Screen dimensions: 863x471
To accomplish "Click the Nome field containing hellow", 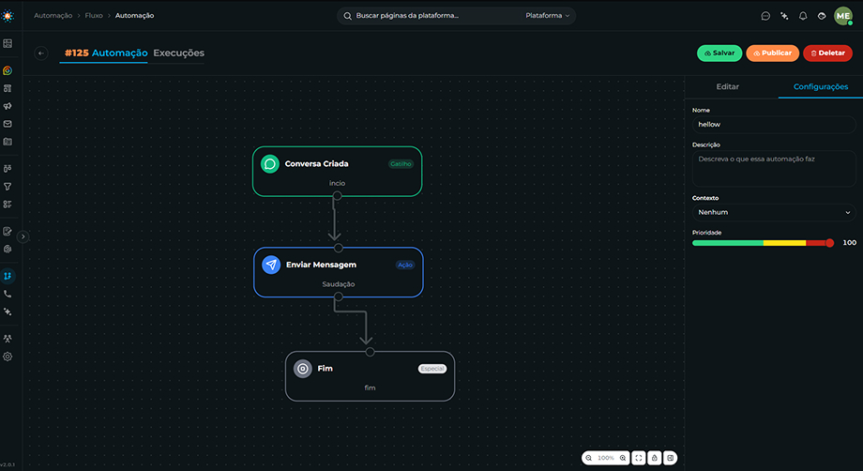I will click(773, 125).
